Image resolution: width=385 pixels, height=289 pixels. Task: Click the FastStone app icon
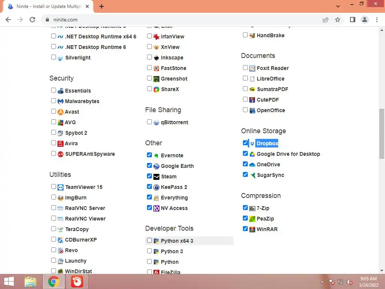[x=156, y=68]
